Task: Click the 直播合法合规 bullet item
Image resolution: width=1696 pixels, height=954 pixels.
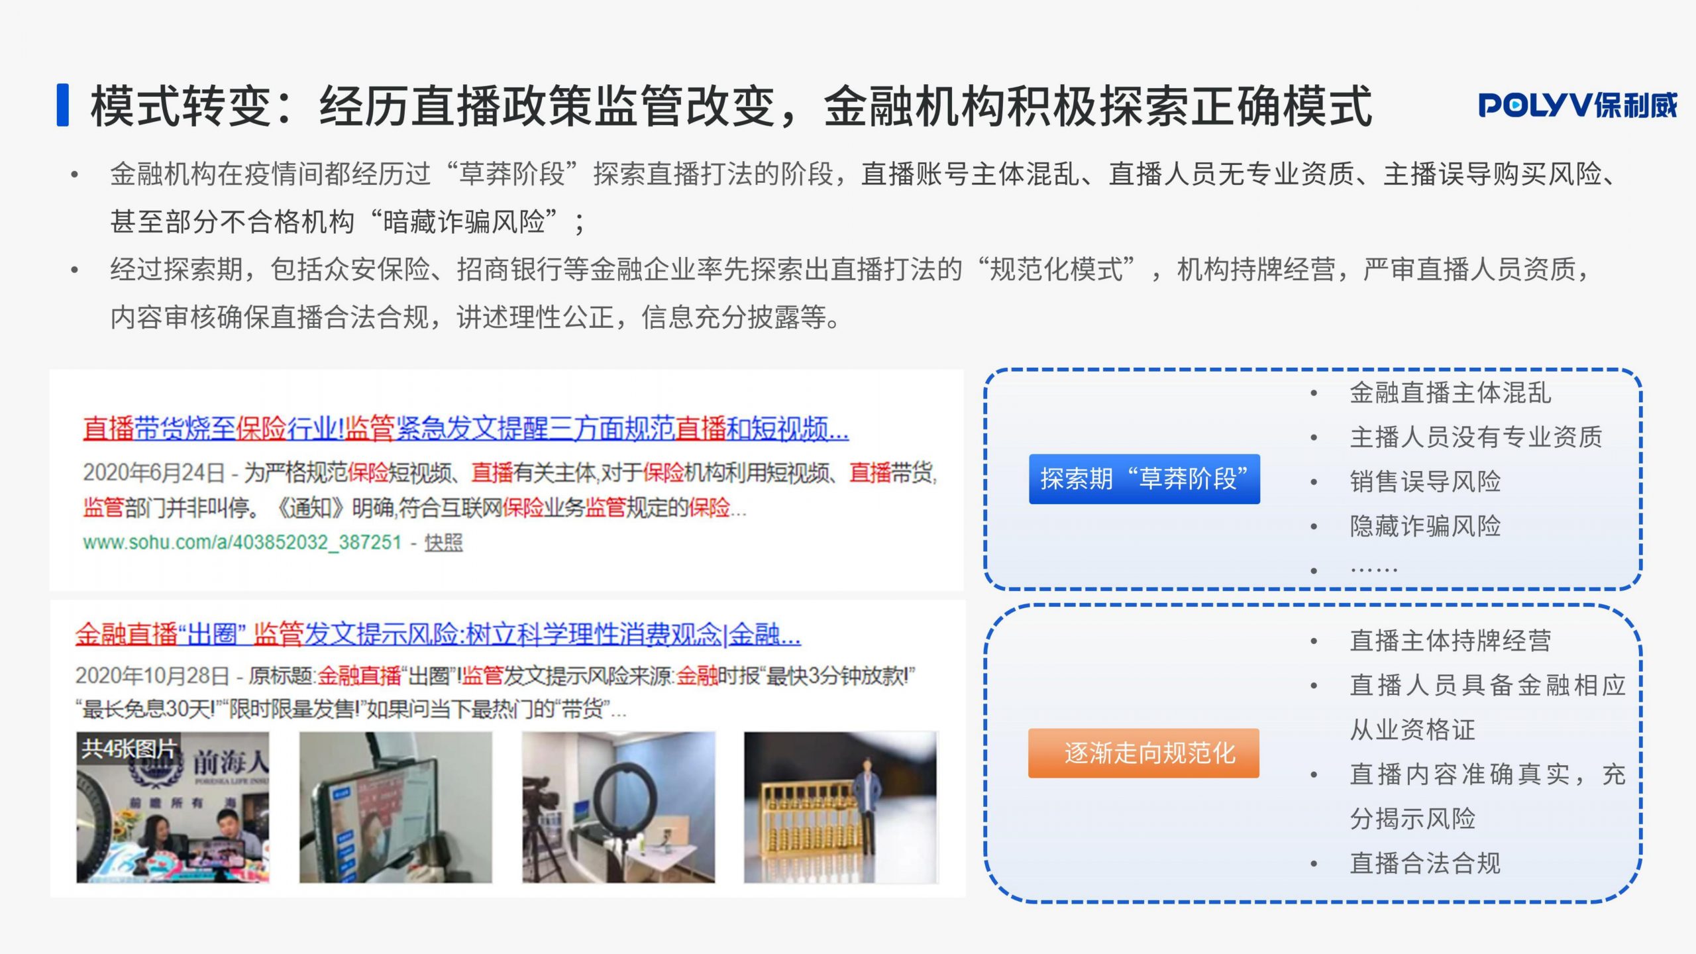Action: pos(1425,863)
